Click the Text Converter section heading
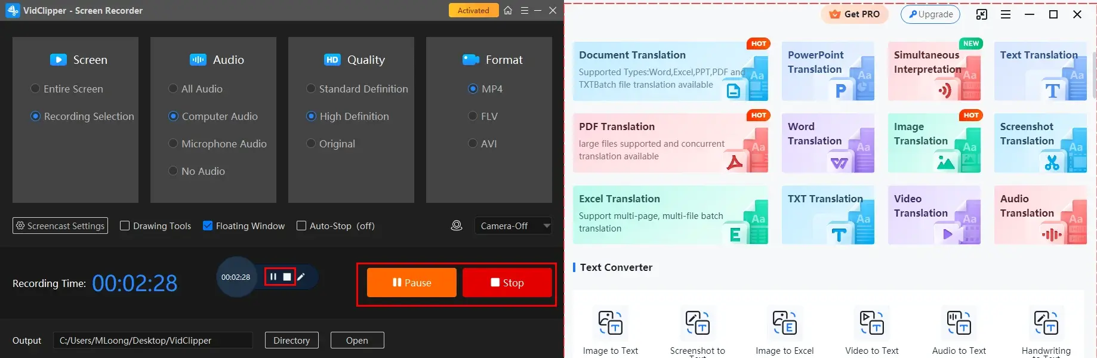 (x=616, y=267)
